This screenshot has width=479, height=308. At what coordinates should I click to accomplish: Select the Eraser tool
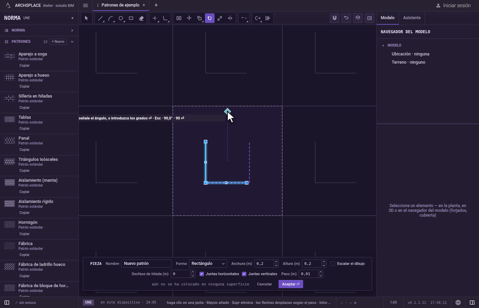[x=141, y=18]
